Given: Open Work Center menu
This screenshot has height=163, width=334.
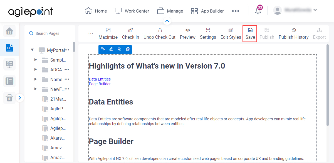Looking at the screenshot, I should click(x=132, y=11).
